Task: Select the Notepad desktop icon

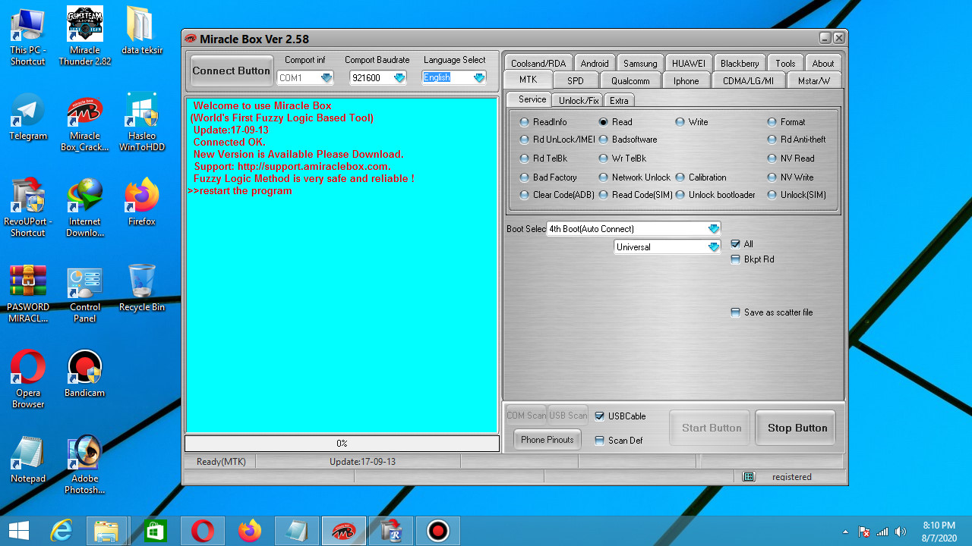Action: click(x=28, y=460)
